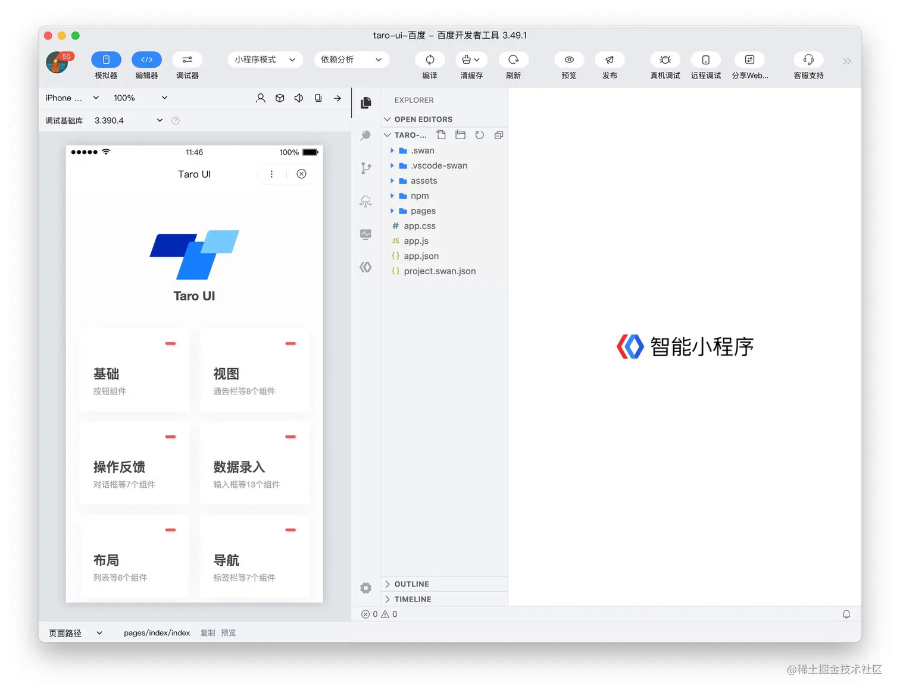The image size is (900, 693).
Task: Click the user avatar with 50 badge
Action: click(57, 62)
